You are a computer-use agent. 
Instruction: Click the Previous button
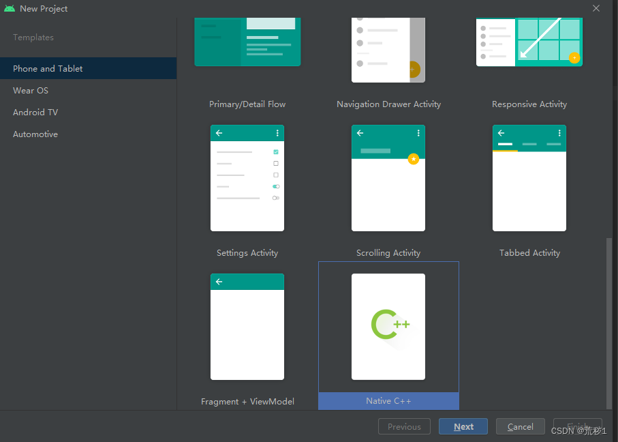coord(404,426)
